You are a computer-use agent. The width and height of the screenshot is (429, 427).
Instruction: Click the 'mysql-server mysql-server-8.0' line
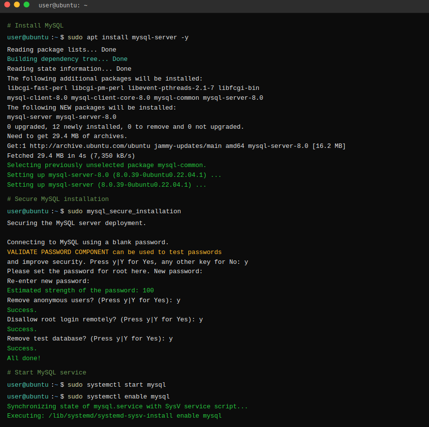point(61,117)
